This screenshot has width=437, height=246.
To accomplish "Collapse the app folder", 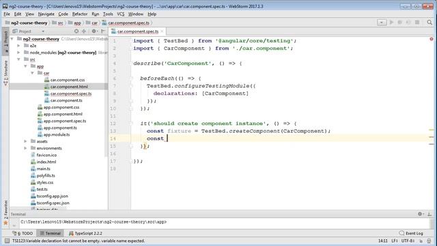I will tap(25, 66).
